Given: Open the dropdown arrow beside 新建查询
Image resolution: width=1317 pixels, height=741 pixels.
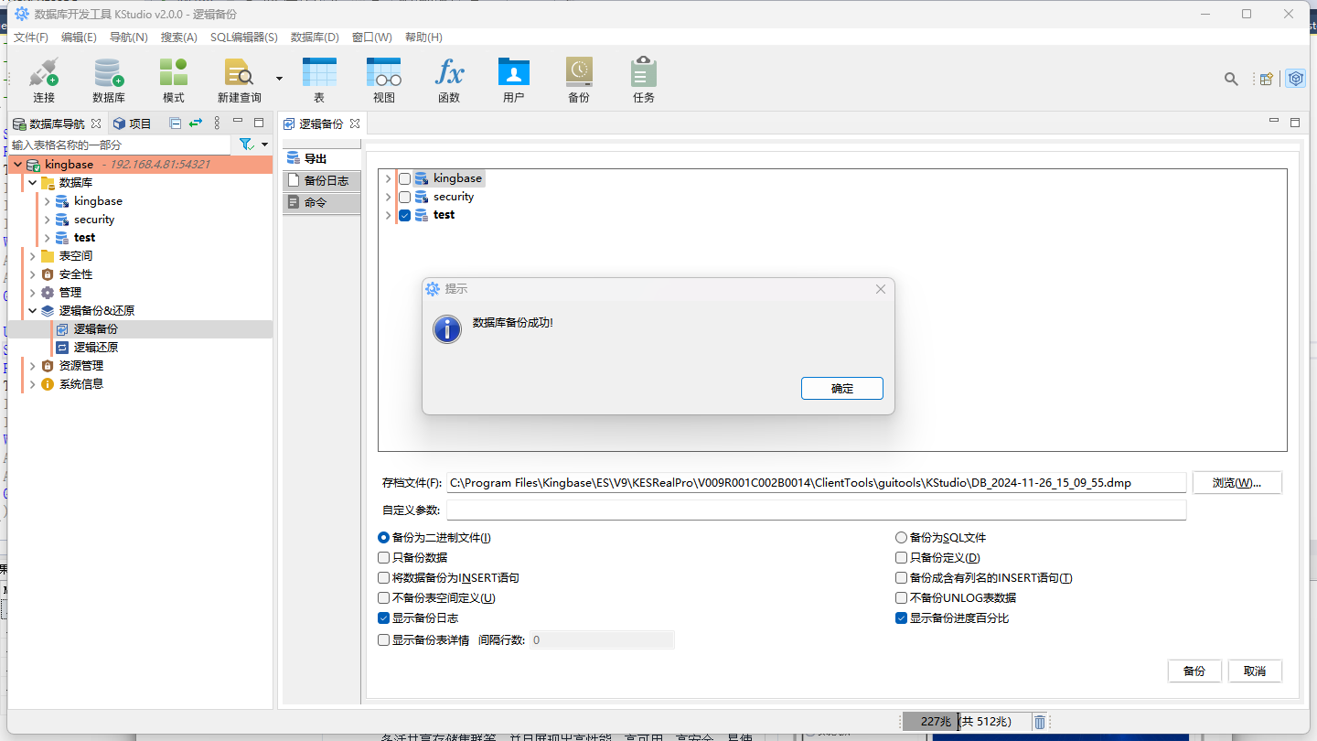Looking at the screenshot, I should pyautogui.click(x=279, y=80).
